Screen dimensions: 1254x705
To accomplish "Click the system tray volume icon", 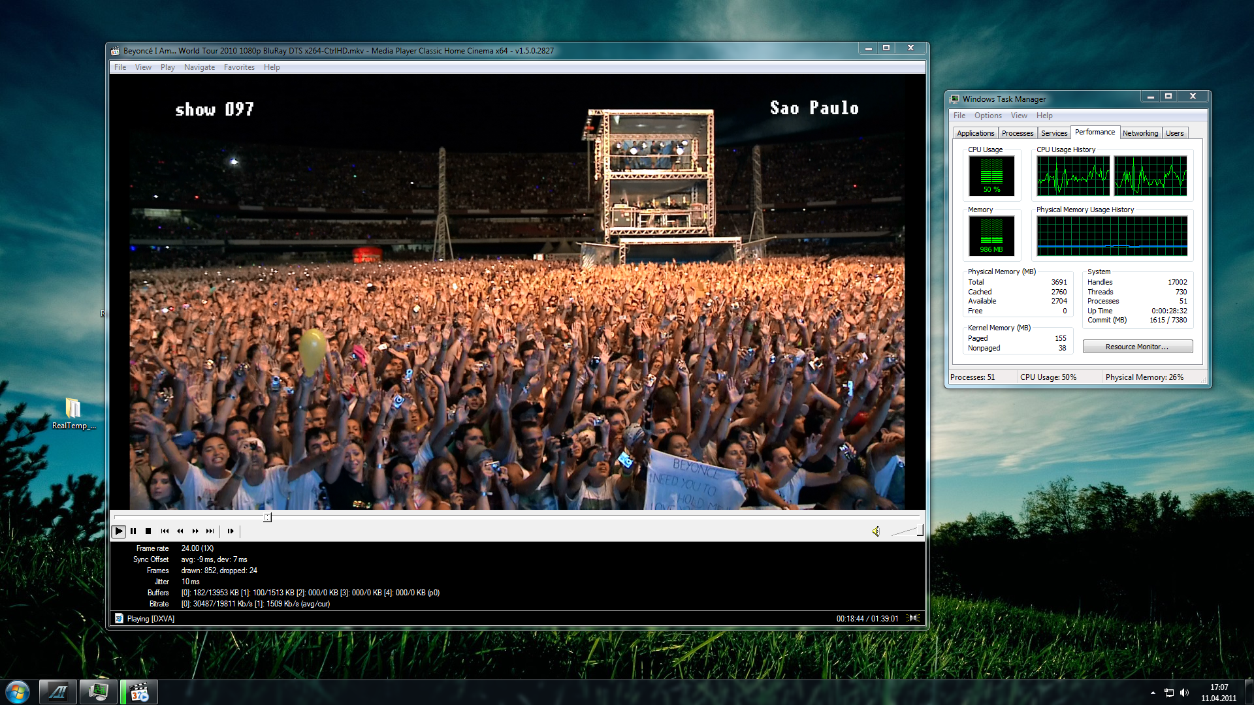I will click(1184, 693).
